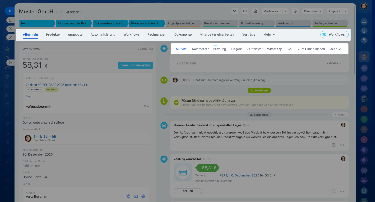Viewport: 375px width, 202px height.
Task: Click the Zu erledigen input field
Action: tap(249, 63)
